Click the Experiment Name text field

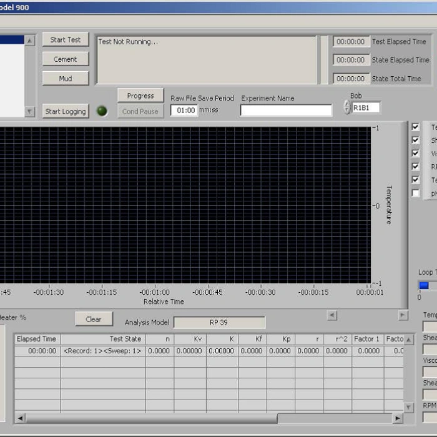click(286, 110)
